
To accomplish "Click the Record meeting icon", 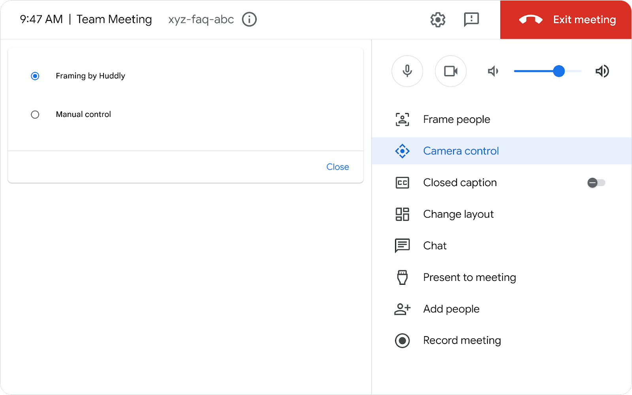I will [x=402, y=340].
